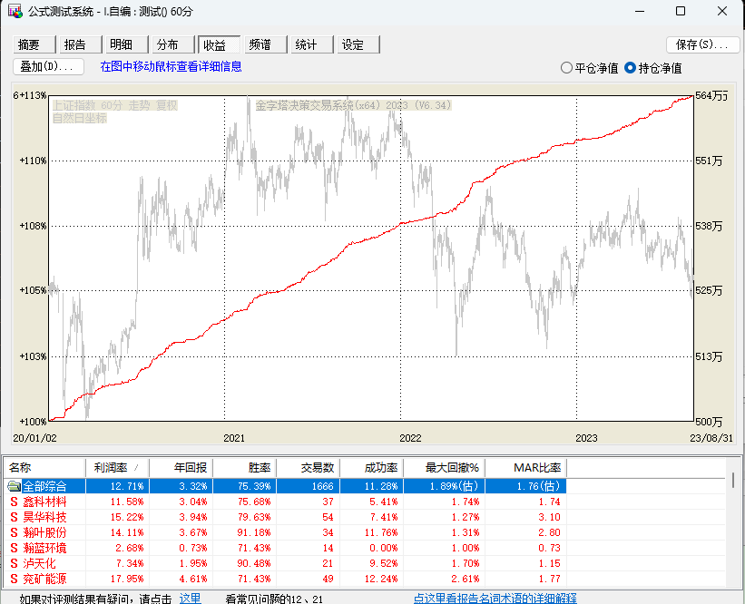
Task: Click the application icon in title bar
Action: point(15,11)
